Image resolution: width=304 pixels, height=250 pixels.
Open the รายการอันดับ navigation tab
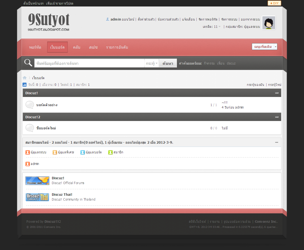pos(117,47)
